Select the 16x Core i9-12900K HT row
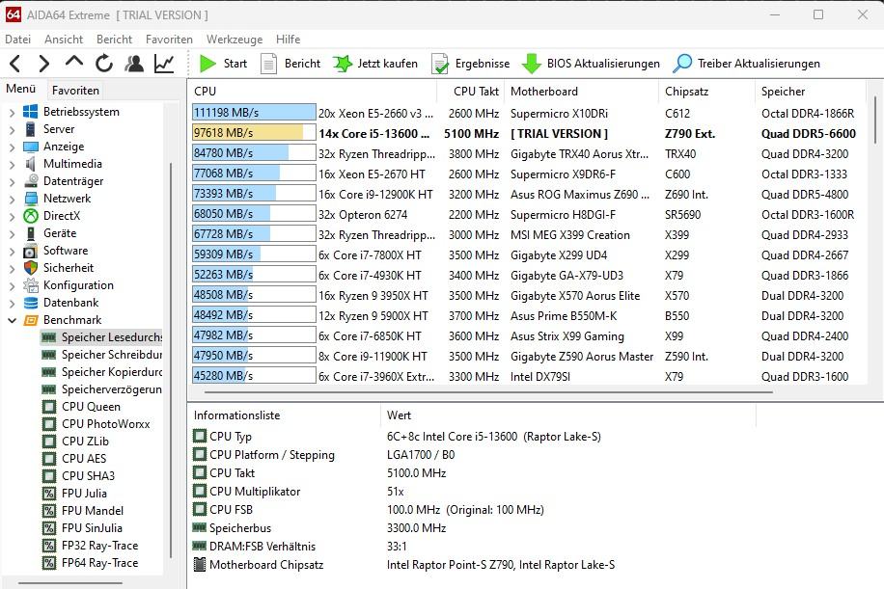The image size is (884, 589). (528, 195)
